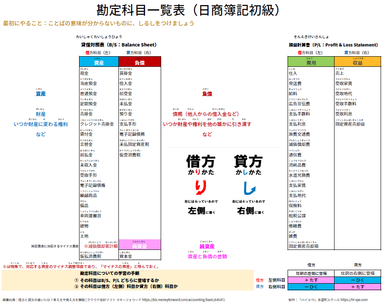This screenshot has height=304, width=384.
Task: Click the 仕入 entry under 費用
Action: [x=293, y=74]
